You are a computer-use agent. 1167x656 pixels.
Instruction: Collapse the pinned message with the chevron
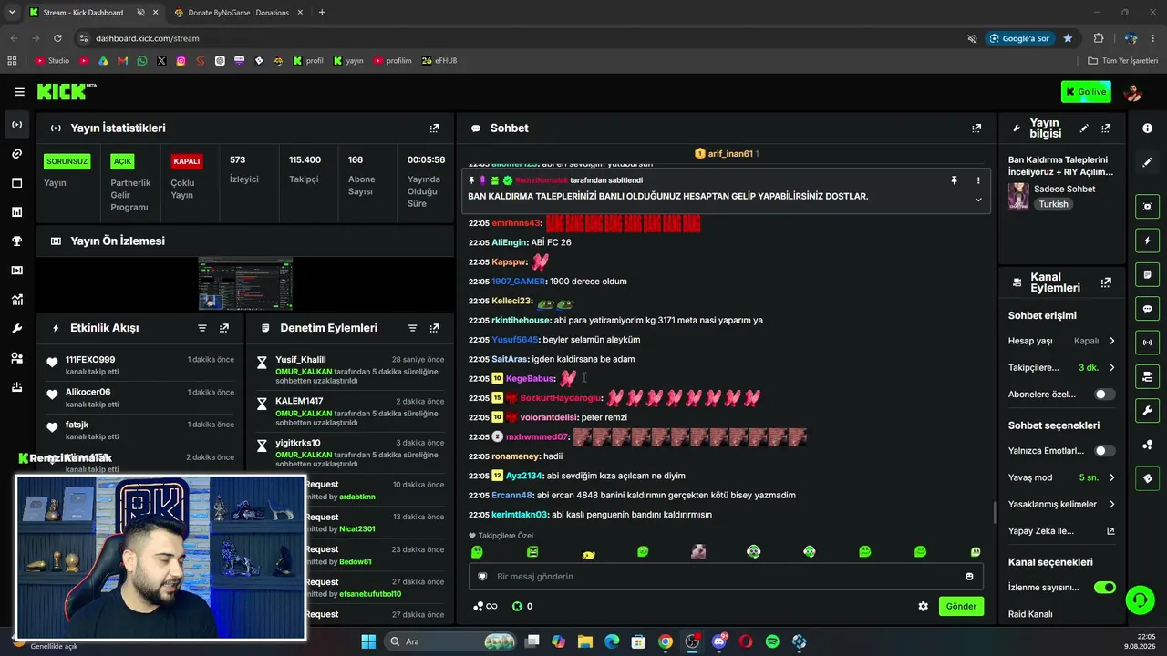pyautogui.click(x=978, y=200)
